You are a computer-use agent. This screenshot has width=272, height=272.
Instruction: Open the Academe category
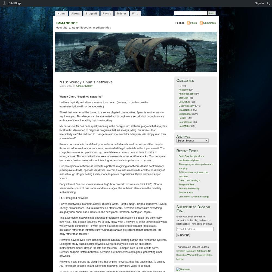[184, 90]
